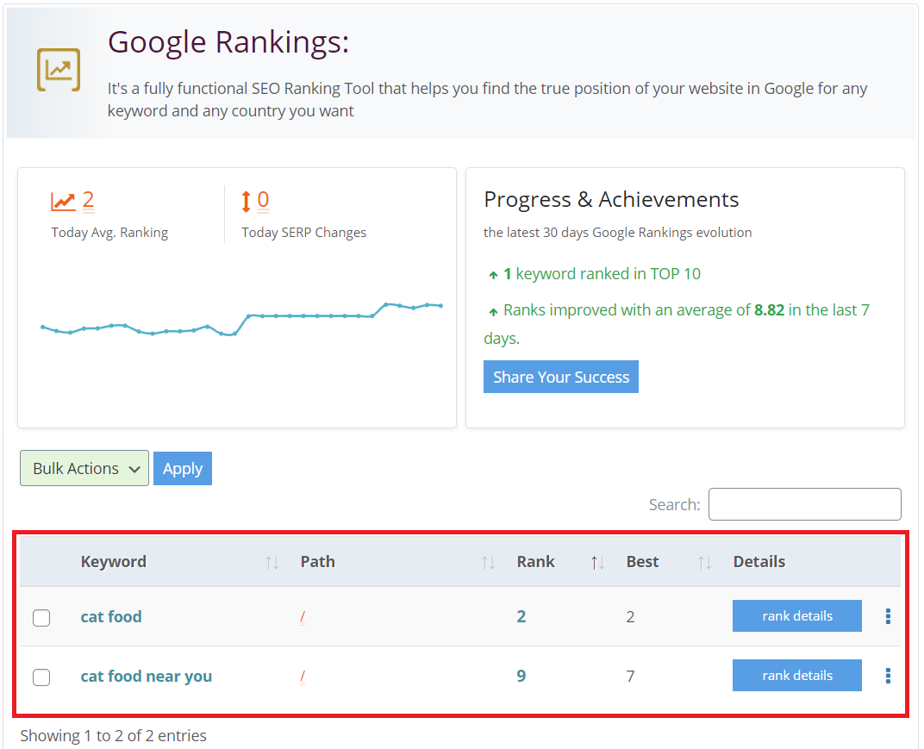Open the cat food near you keyword link

point(147,676)
